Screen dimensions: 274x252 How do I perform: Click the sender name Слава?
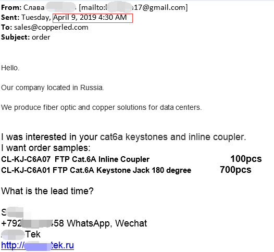[34, 7]
